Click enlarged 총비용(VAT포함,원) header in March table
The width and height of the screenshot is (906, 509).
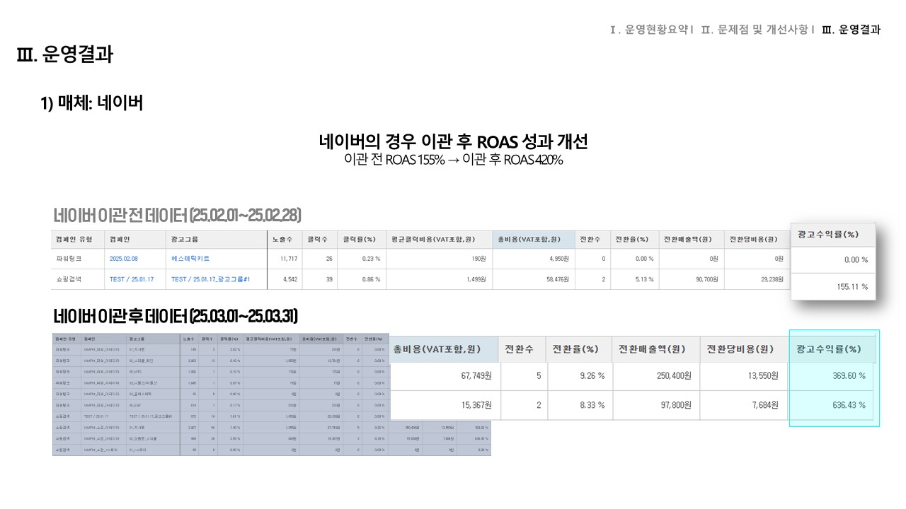(437, 349)
